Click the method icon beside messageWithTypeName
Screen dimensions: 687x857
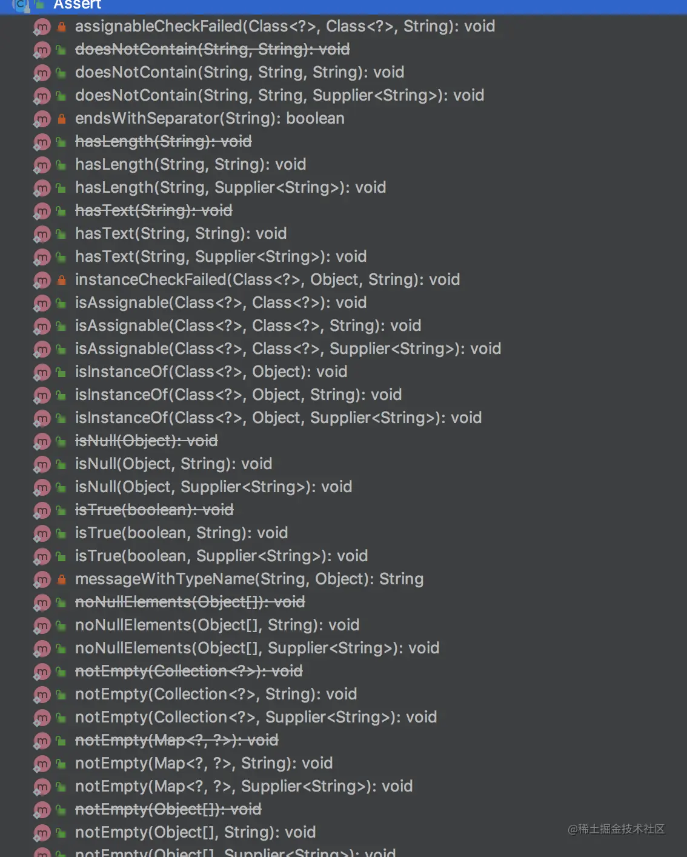(x=42, y=580)
